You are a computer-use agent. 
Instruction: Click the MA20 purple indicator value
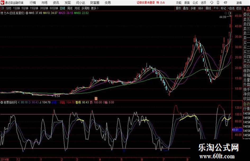pos(66,13)
